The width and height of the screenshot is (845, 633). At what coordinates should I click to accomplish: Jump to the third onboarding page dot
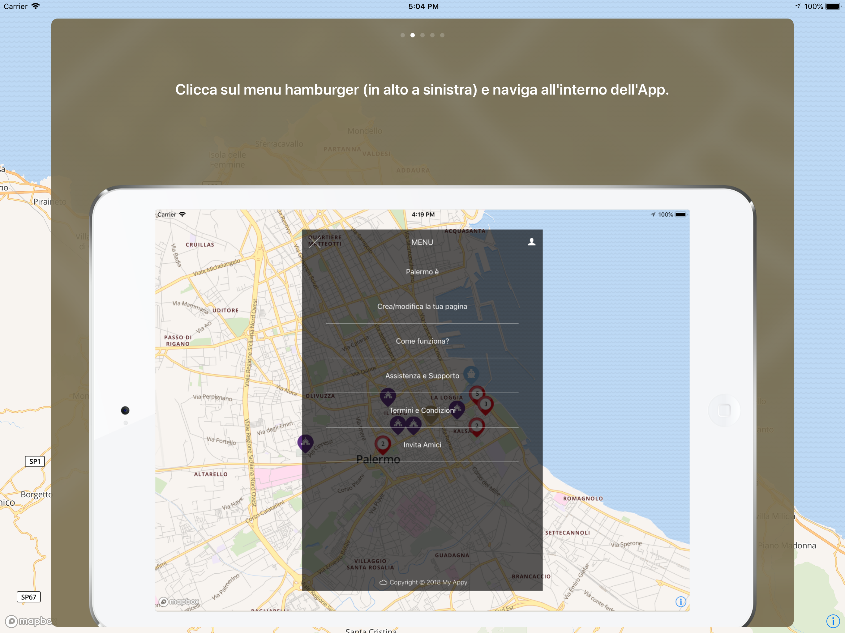tap(422, 35)
